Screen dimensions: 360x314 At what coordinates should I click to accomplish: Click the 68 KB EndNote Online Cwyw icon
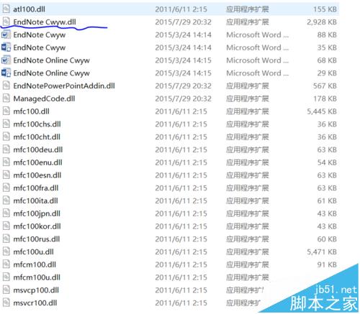pos(6,60)
